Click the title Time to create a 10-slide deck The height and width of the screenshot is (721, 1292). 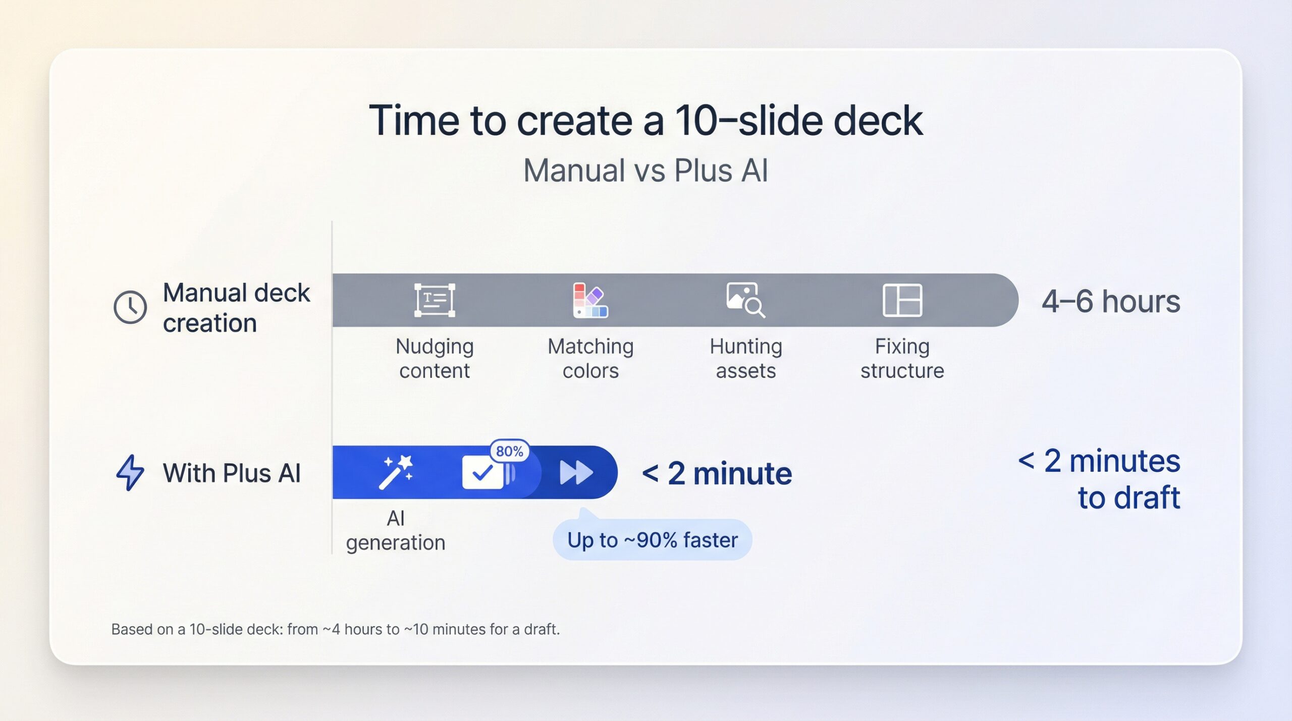click(x=645, y=121)
